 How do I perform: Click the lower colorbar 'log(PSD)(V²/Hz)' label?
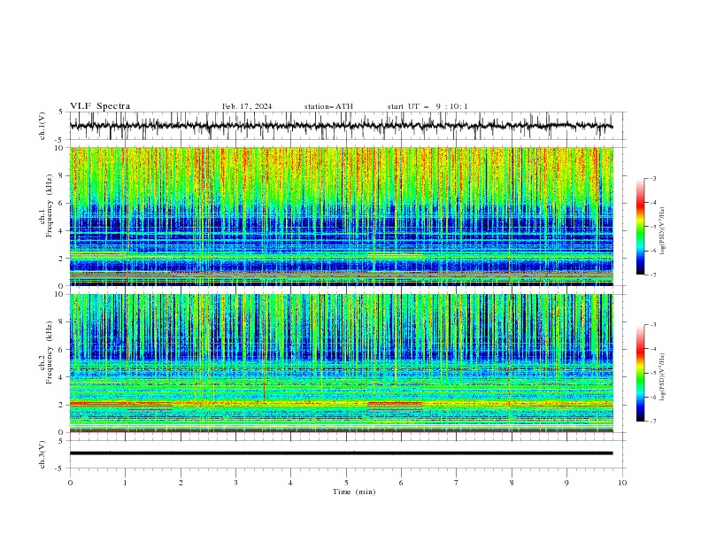pyautogui.click(x=663, y=376)
